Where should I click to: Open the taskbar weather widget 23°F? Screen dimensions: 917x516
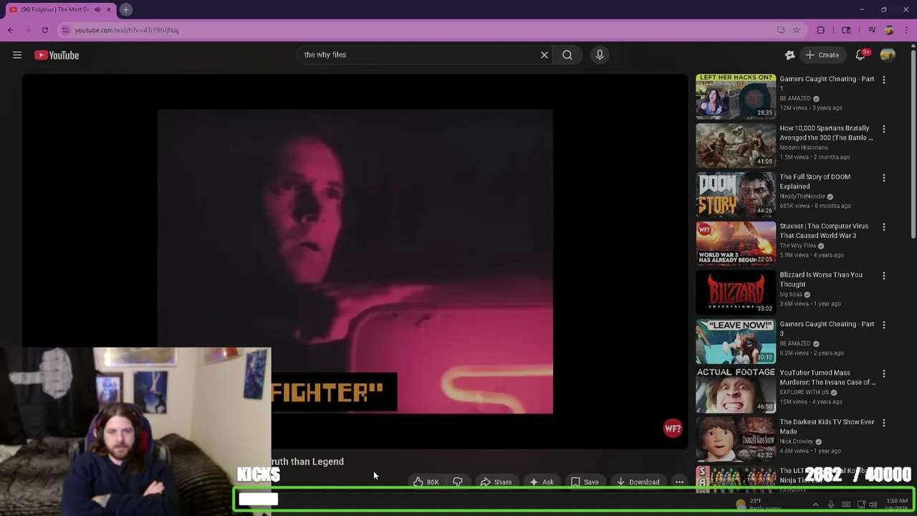pos(759,505)
